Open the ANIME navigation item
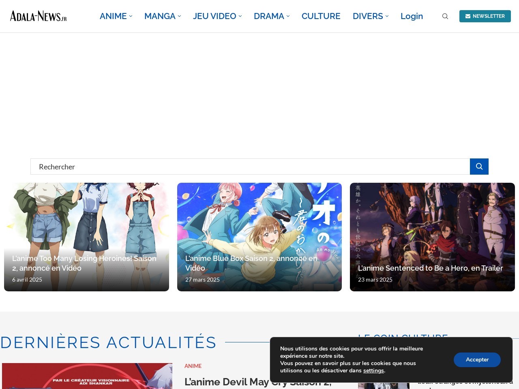The width and height of the screenshot is (519, 389). (113, 16)
